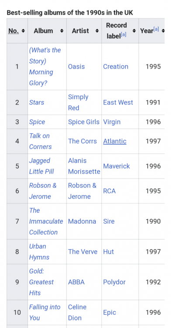This screenshot has height=328, width=171.
Task: Open the Celine Dion artist link
Action: coord(77,313)
